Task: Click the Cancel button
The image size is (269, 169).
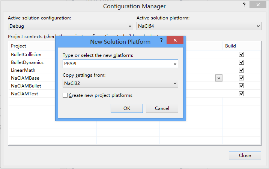Action: 162,108
